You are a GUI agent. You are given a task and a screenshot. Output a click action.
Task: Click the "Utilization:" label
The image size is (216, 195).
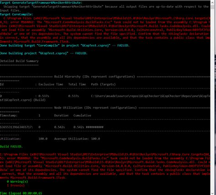tap(10, 139)
